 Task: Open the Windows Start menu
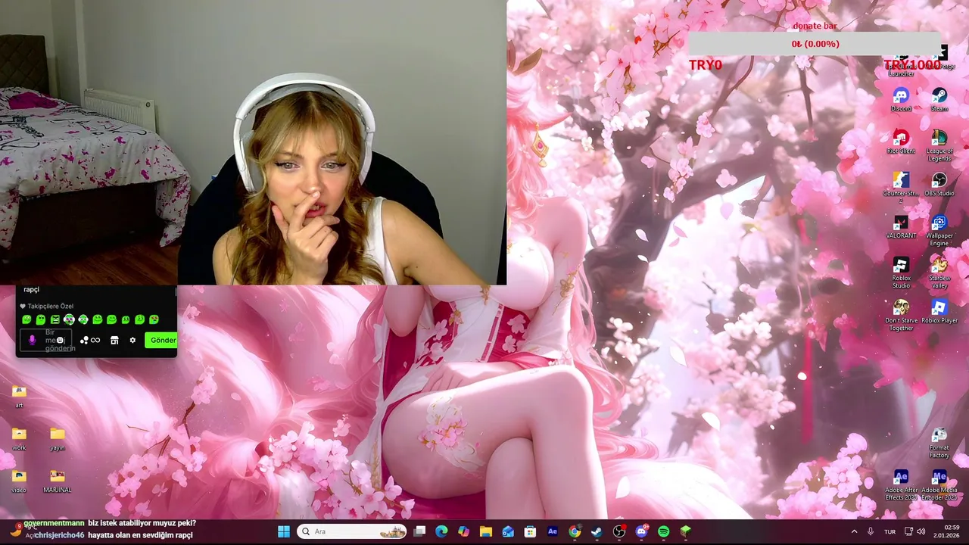[x=283, y=531]
